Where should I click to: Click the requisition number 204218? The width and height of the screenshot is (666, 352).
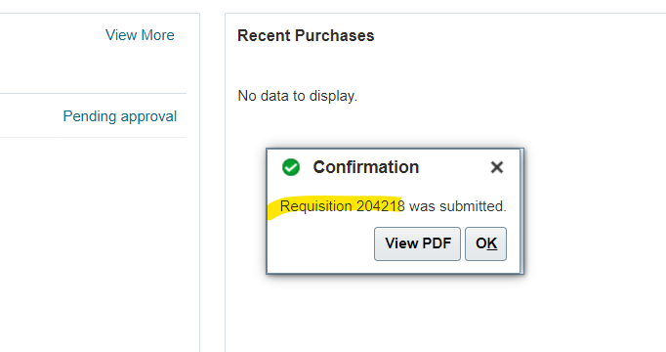[x=381, y=206]
